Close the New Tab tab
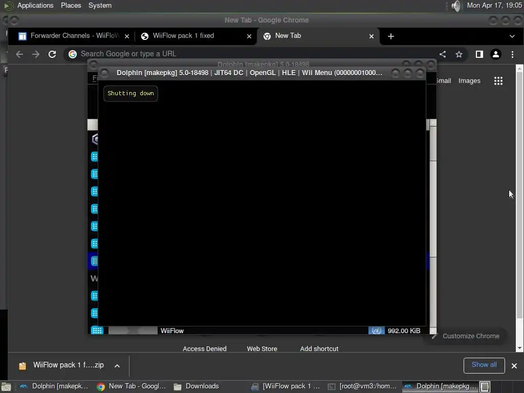This screenshot has height=393, width=524. click(x=372, y=36)
